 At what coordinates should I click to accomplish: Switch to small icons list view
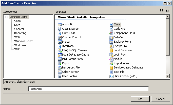[x=167, y=10]
